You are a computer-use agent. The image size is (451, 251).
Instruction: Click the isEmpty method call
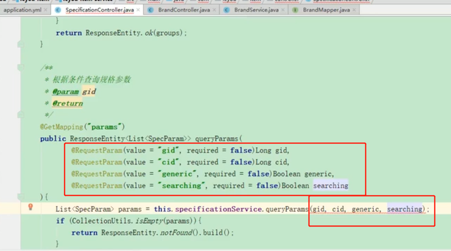point(149,221)
